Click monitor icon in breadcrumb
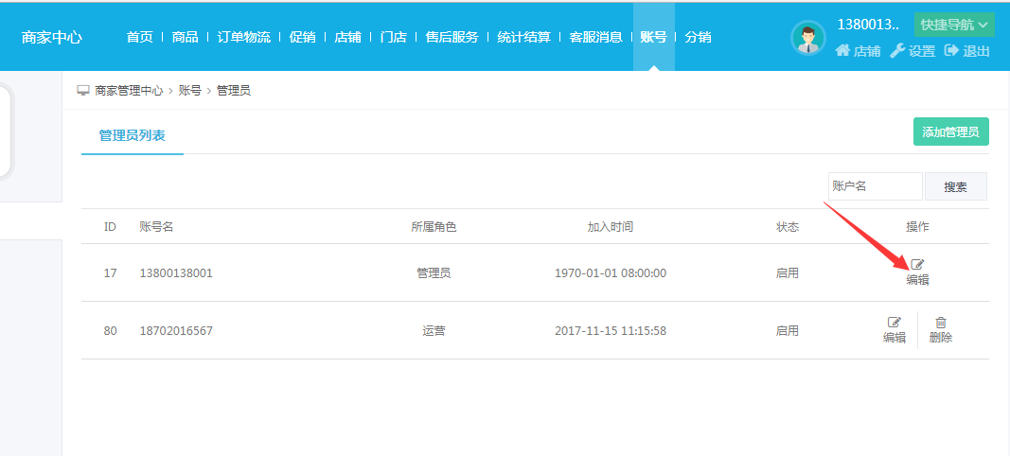The height and width of the screenshot is (456, 1010). click(x=83, y=91)
